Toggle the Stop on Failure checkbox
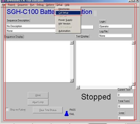Screen dimensions: 140x124 point(7,110)
